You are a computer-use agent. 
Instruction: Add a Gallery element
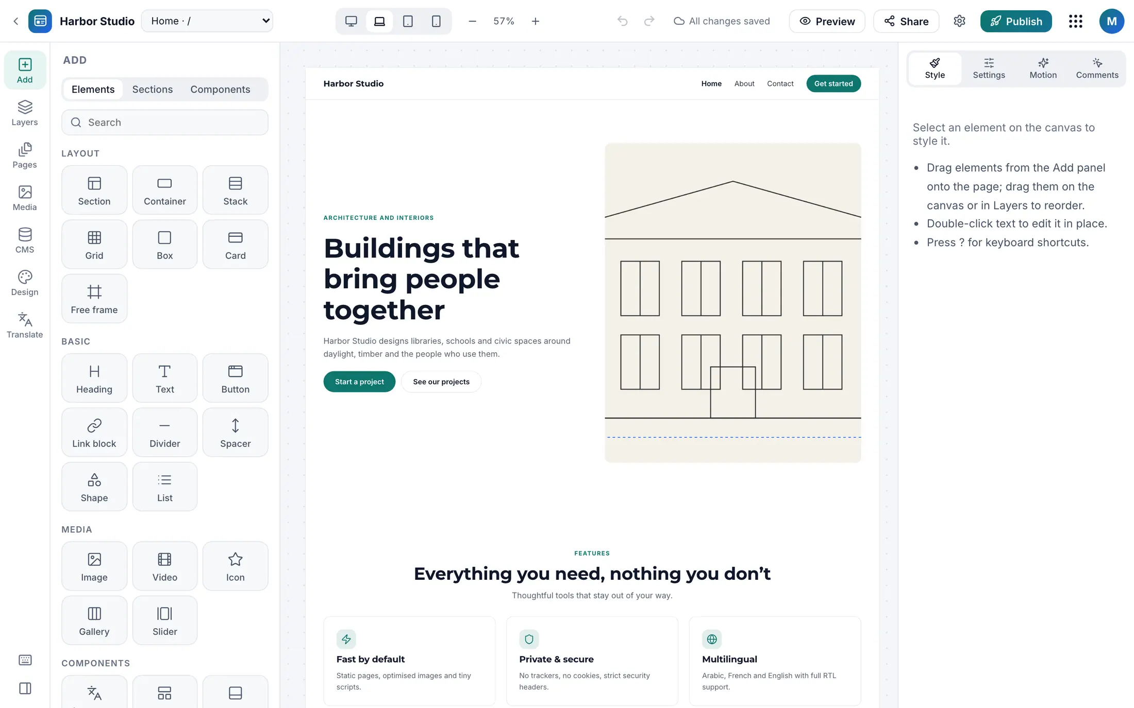click(x=94, y=620)
